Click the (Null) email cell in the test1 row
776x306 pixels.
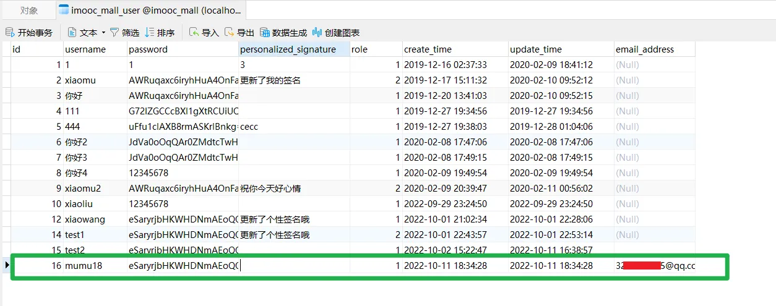click(x=654, y=235)
